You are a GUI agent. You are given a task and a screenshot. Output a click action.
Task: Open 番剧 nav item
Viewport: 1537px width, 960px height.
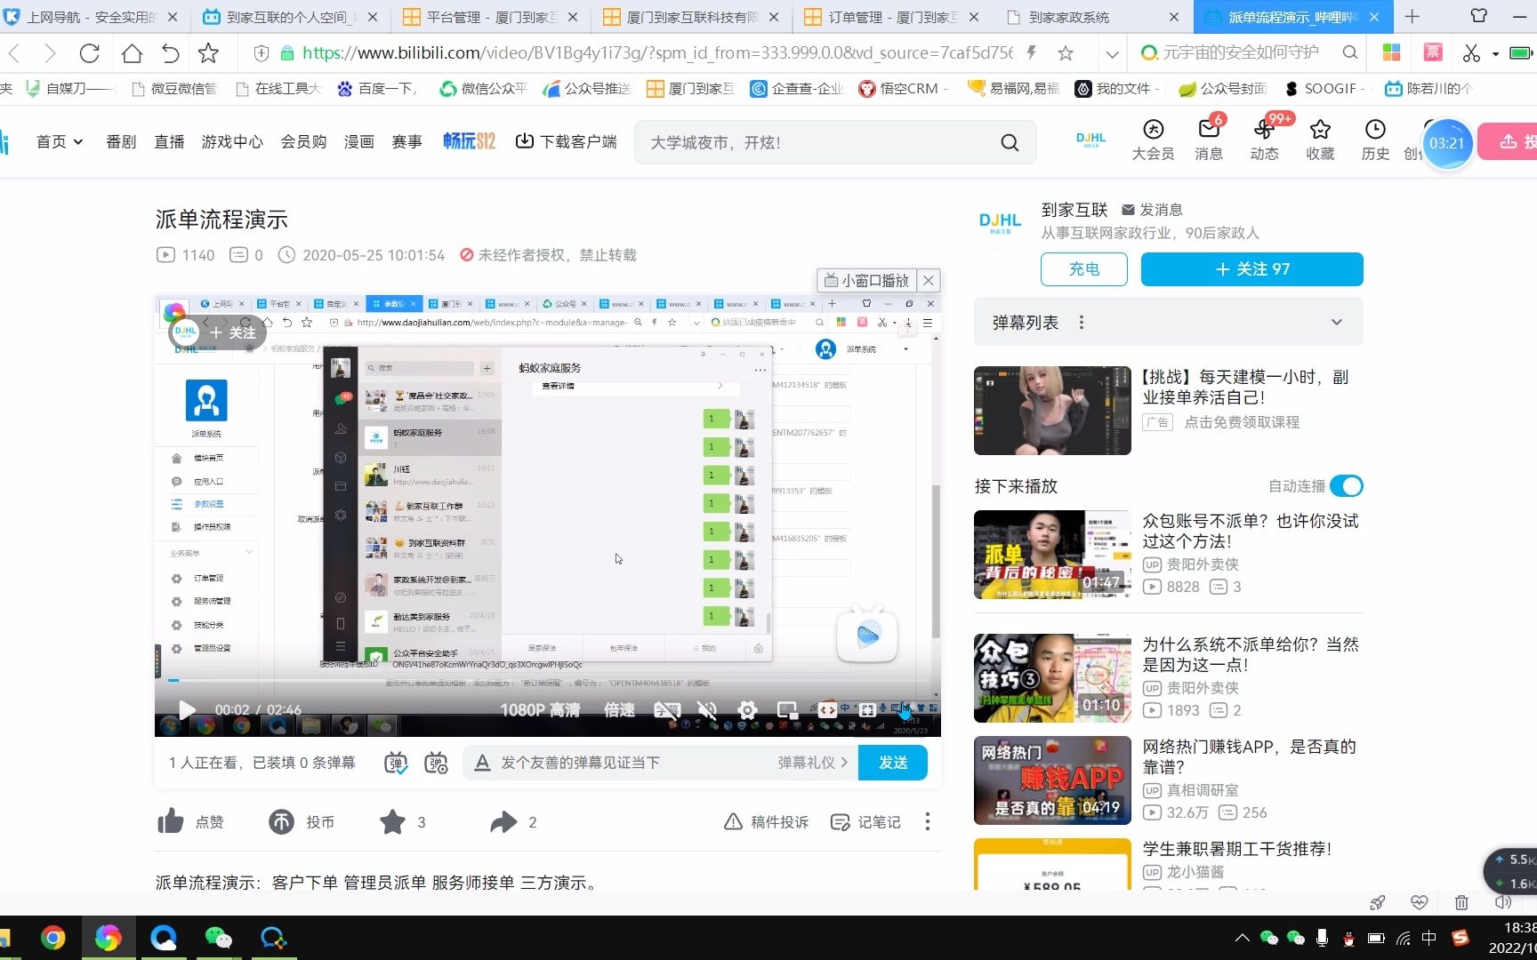point(121,141)
